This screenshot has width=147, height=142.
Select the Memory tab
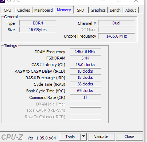point(64,10)
